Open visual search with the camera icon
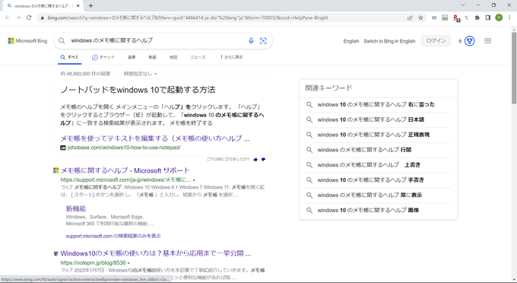This screenshot has height=283, width=517. click(263, 40)
